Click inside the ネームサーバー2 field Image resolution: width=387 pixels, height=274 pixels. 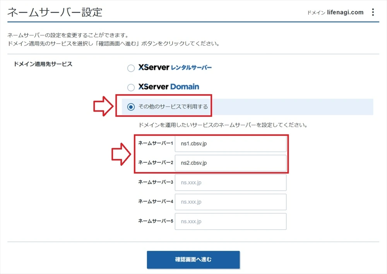[230, 163]
